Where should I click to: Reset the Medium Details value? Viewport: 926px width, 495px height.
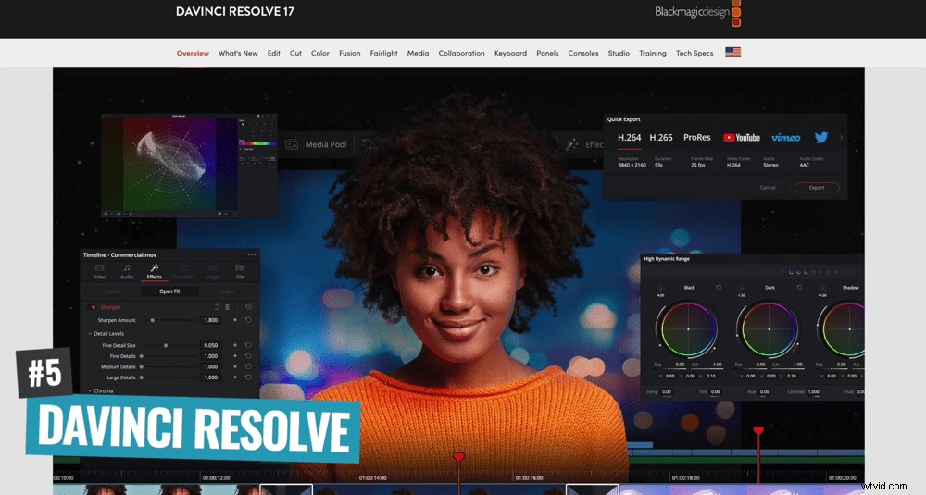click(x=248, y=366)
